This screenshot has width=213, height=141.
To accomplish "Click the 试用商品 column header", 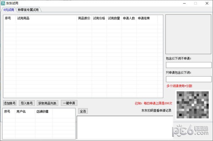I will (x=46, y=18).
